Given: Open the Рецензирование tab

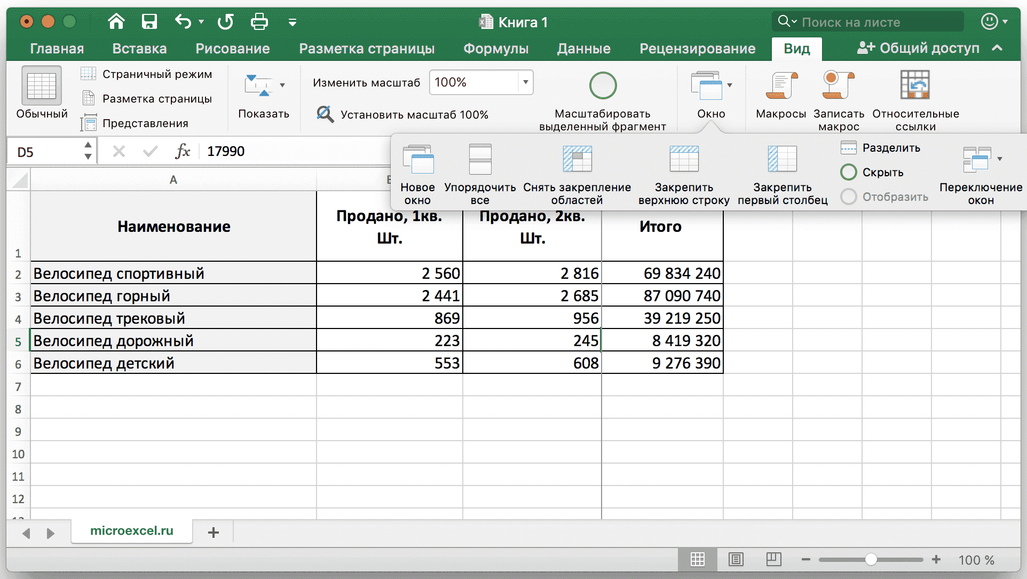Looking at the screenshot, I should tap(697, 49).
